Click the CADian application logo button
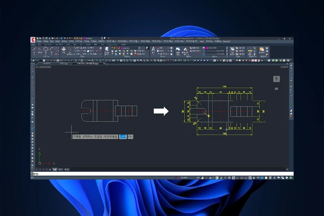Image resolution: width=324 pixels, height=216 pixels. coord(33,39)
